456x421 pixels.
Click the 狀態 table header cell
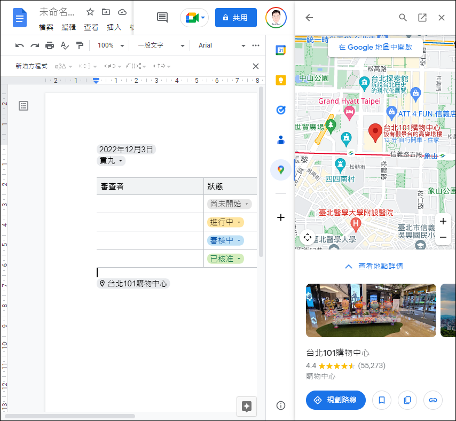(230, 186)
